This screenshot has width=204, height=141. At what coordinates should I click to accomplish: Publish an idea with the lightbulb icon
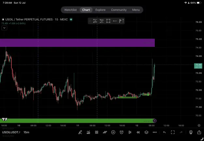pos(191,132)
